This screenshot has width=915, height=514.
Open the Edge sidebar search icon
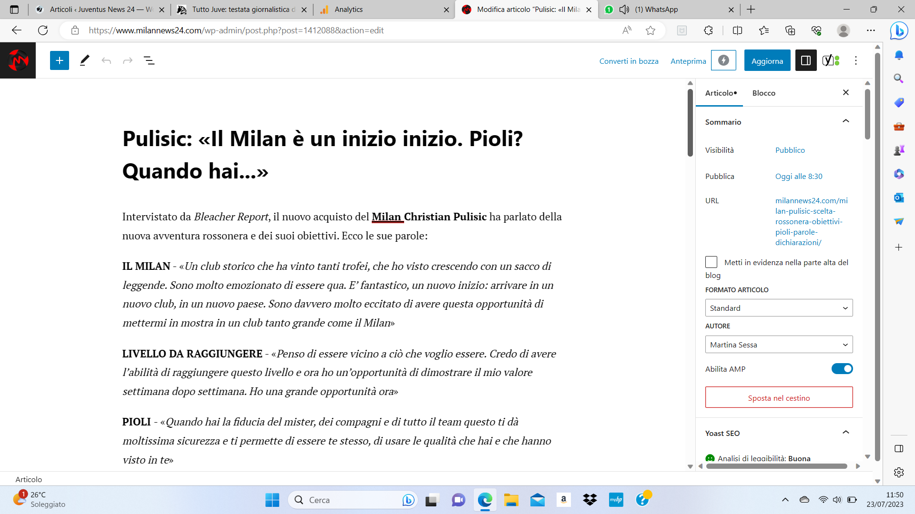(x=899, y=79)
